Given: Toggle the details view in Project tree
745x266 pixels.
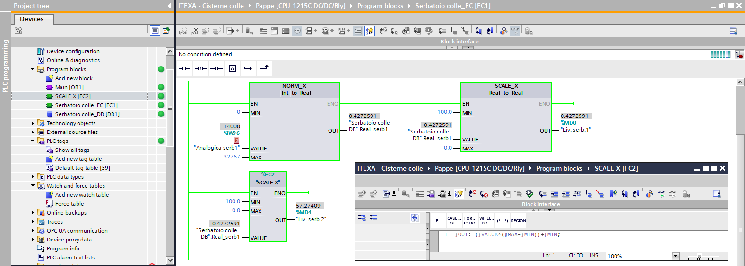Looking at the screenshot, I should (x=155, y=31).
